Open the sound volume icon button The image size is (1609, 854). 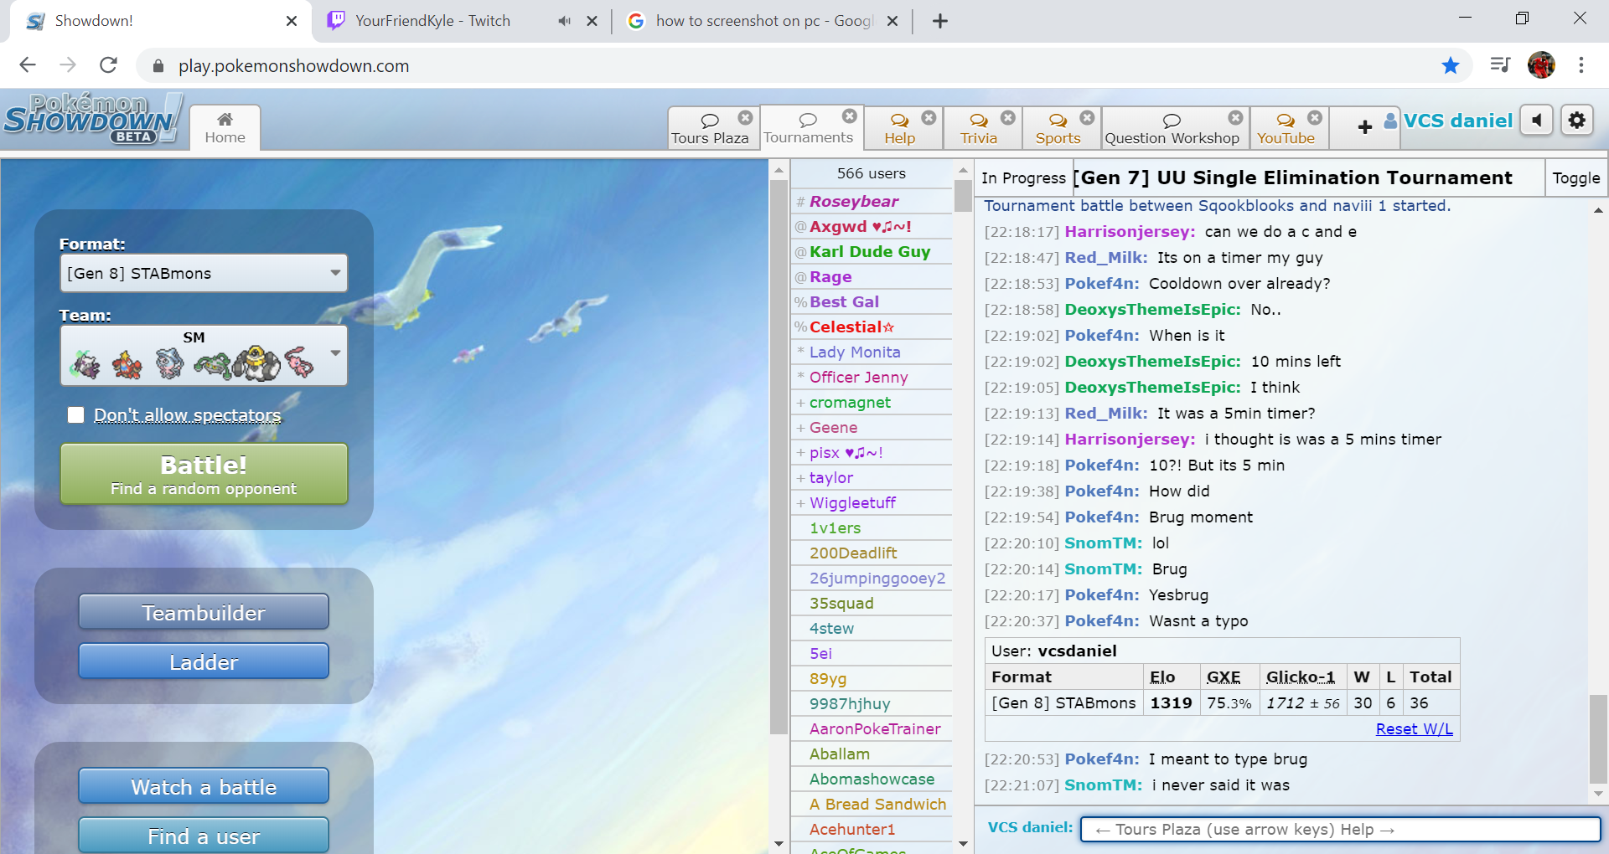1536,121
